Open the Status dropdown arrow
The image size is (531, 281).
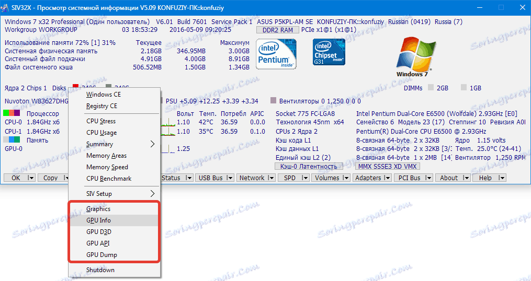(189, 178)
